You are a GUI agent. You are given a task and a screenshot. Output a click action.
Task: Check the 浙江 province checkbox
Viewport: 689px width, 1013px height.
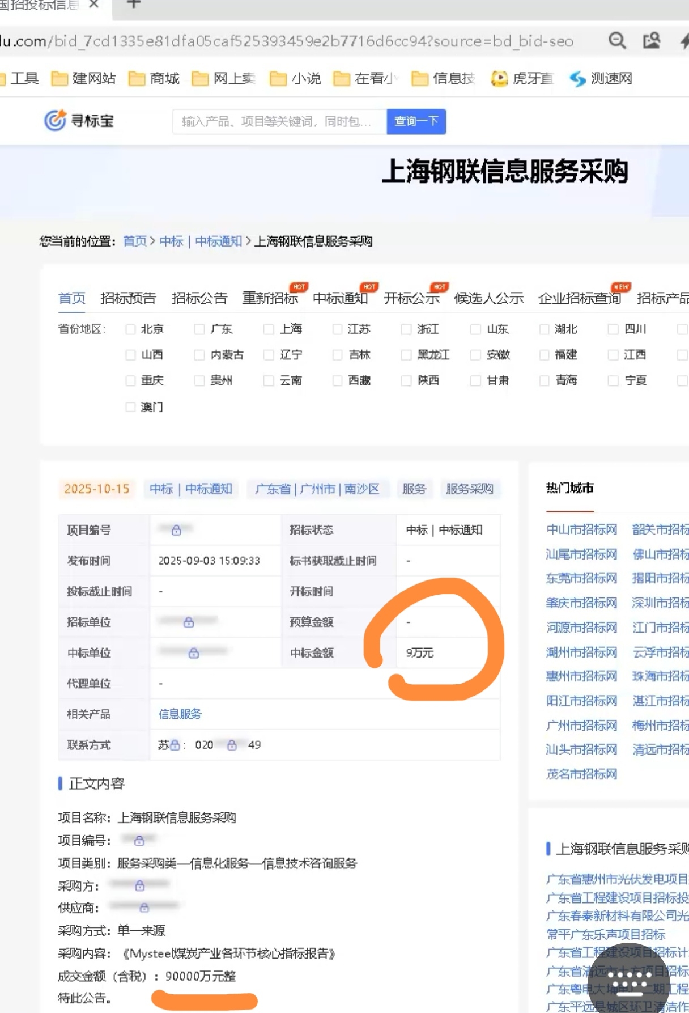pyautogui.click(x=406, y=329)
